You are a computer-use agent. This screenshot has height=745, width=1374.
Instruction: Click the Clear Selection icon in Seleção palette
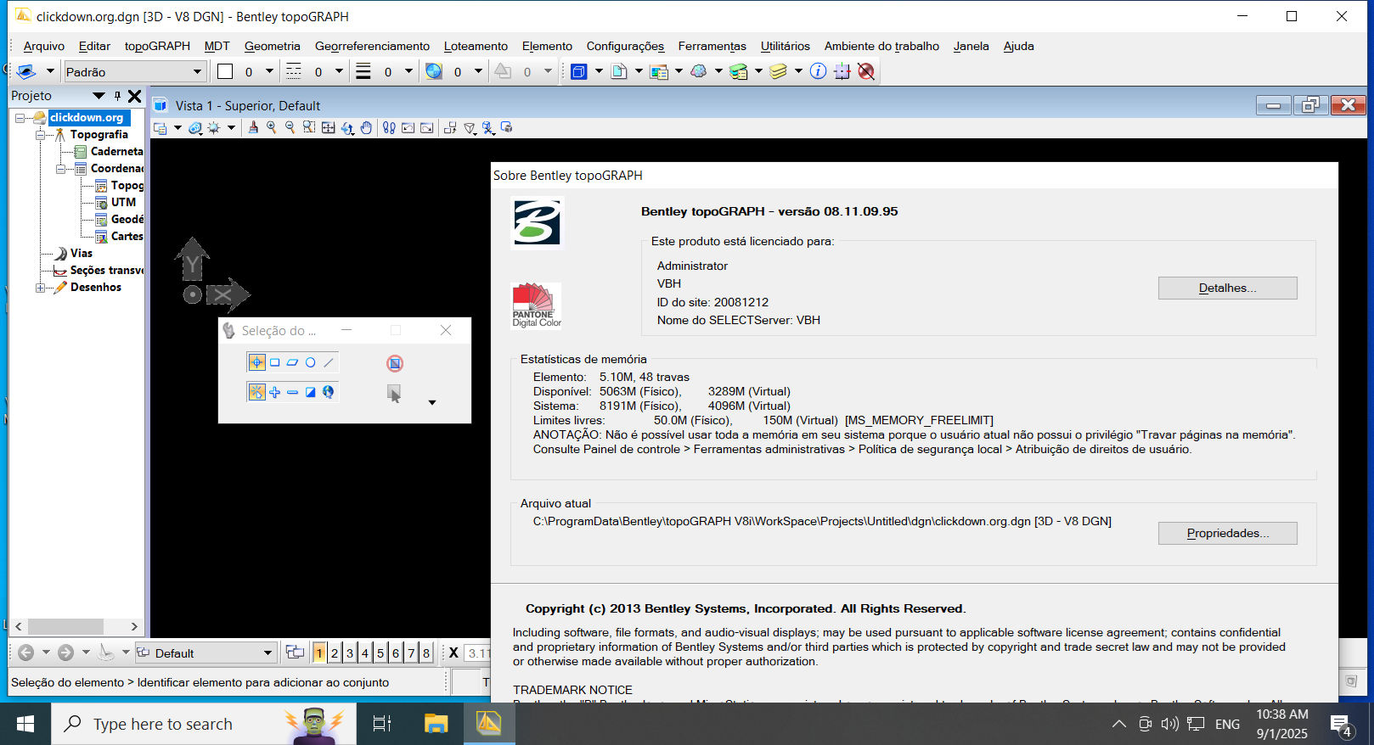coord(395,363)
